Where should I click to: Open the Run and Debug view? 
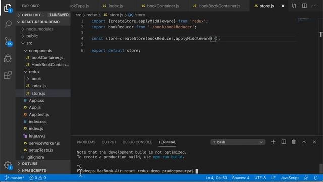point(8,58)
